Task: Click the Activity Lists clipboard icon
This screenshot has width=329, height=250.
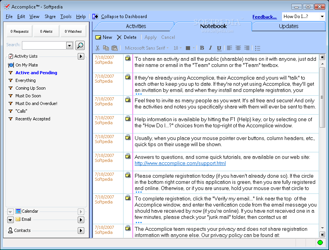Action: pos(11,56)
